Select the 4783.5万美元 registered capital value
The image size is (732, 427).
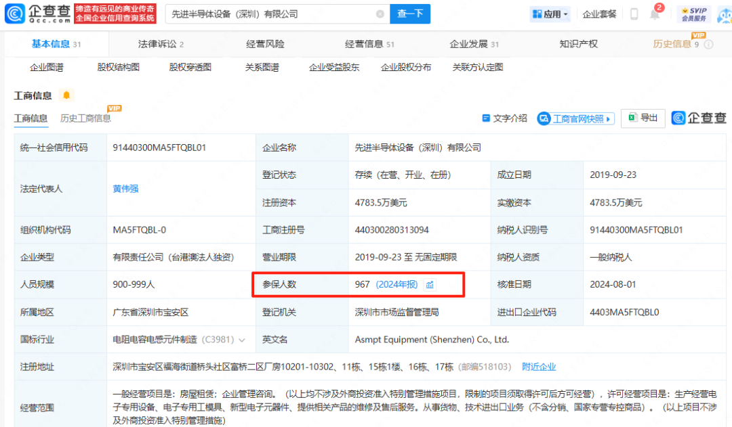tap(381, 203)
